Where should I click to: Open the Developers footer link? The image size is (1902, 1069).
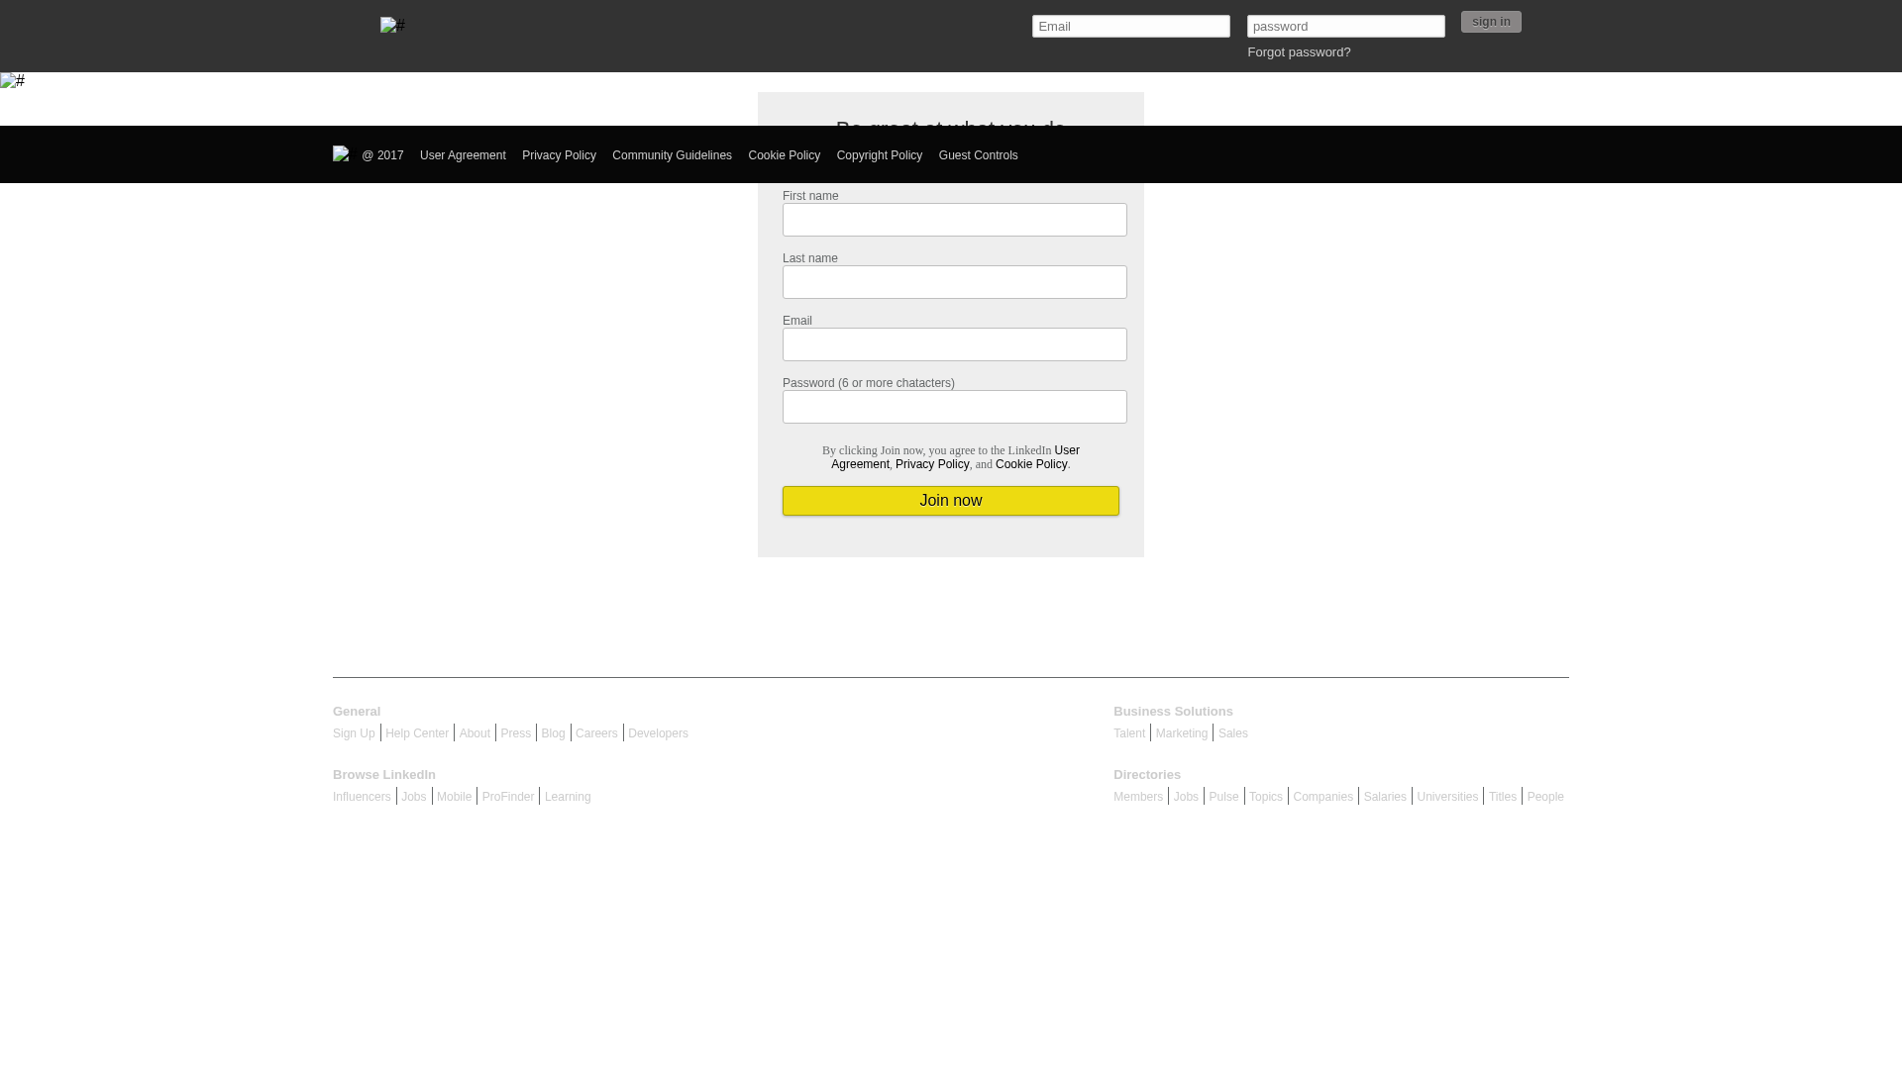pos(658,733)
